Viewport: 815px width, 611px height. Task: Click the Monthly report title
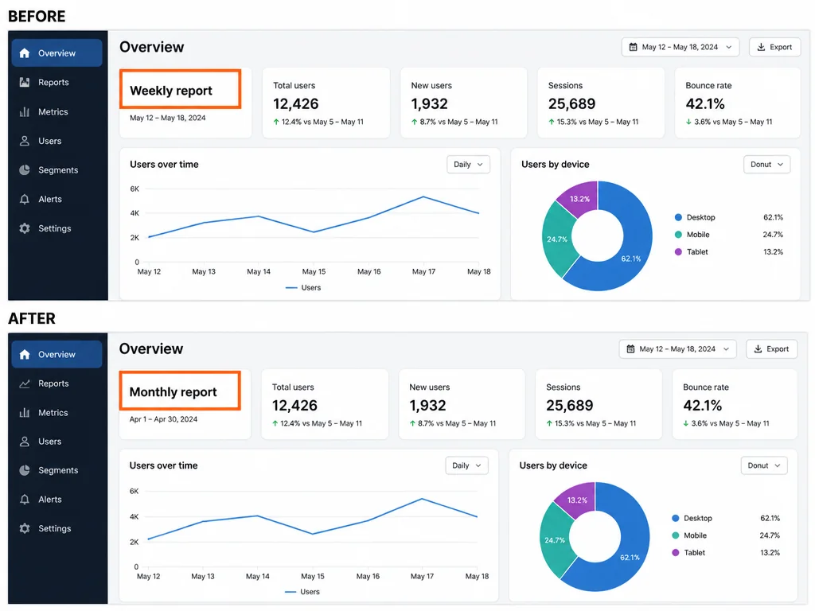(173, 391)
